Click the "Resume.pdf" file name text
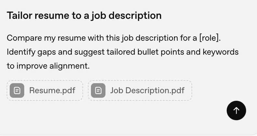257x136 pixels. (x=52, y=90)
